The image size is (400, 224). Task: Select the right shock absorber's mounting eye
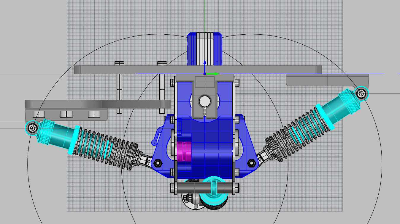[361, 94]
